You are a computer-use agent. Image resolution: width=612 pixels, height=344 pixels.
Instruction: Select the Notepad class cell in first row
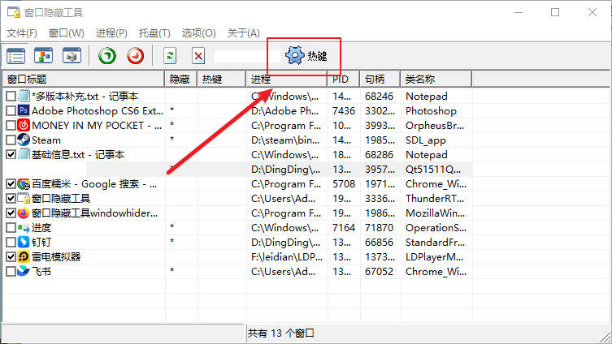point(427,97)
